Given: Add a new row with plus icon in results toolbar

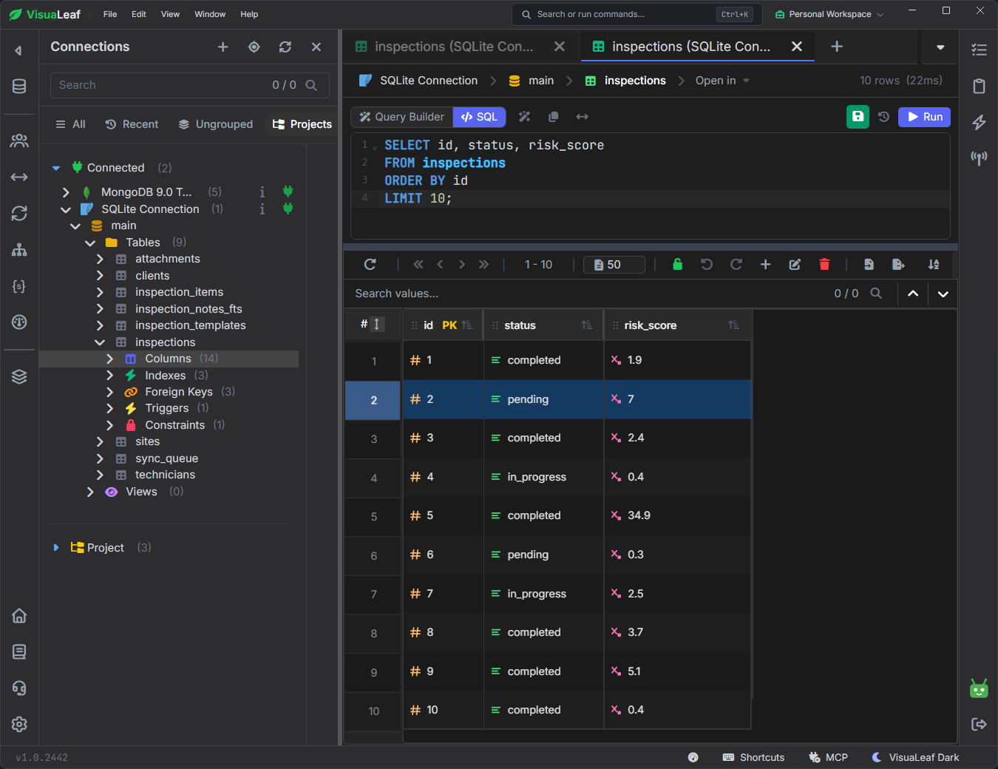Looking at the screenshot, I should point(765,265).
